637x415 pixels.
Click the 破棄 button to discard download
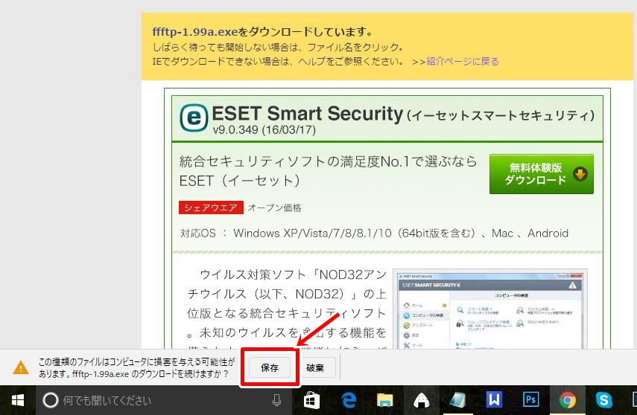pyautogui.click(x=315, y=367)
